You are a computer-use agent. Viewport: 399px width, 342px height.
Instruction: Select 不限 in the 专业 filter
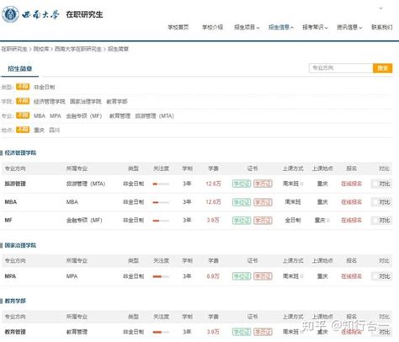[23, 115]
